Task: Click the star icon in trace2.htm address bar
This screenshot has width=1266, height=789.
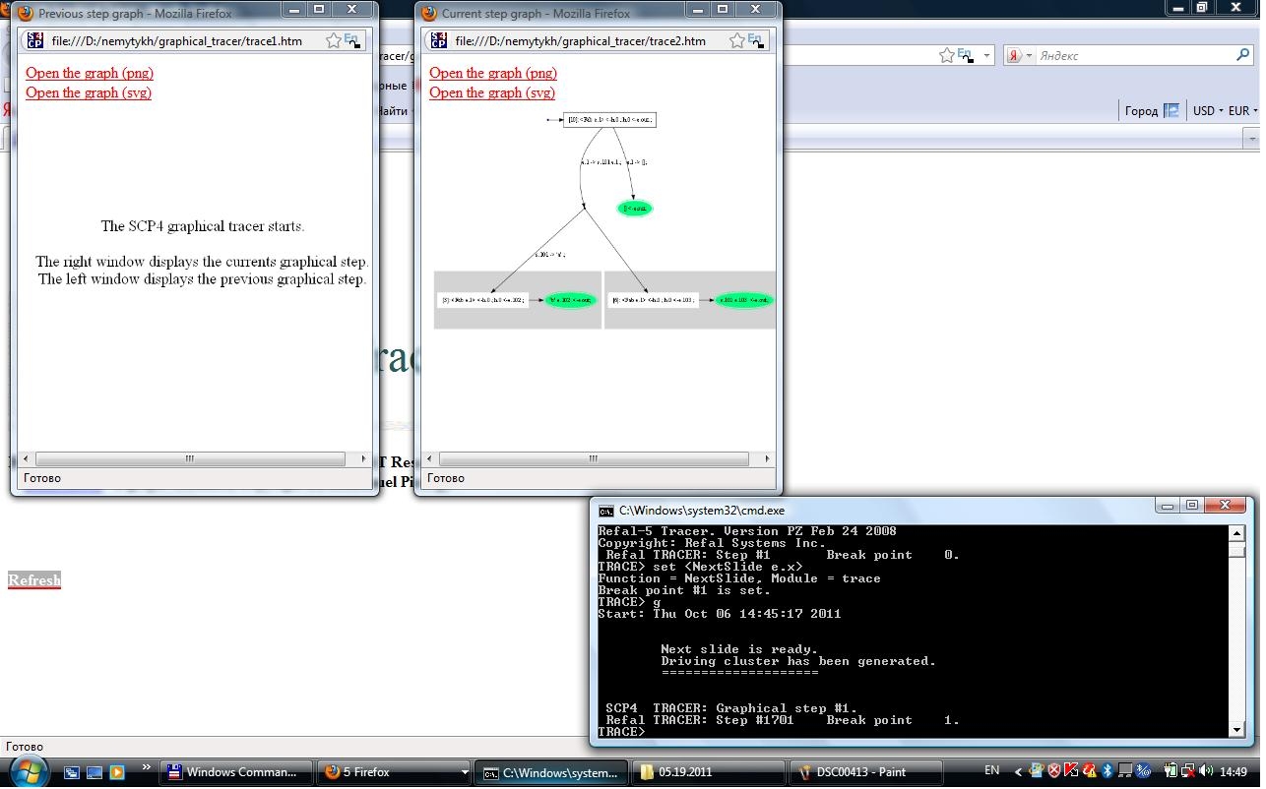Action: click(737, 41)
